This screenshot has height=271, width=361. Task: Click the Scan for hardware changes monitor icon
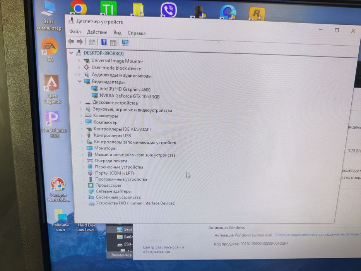point(125,43)
